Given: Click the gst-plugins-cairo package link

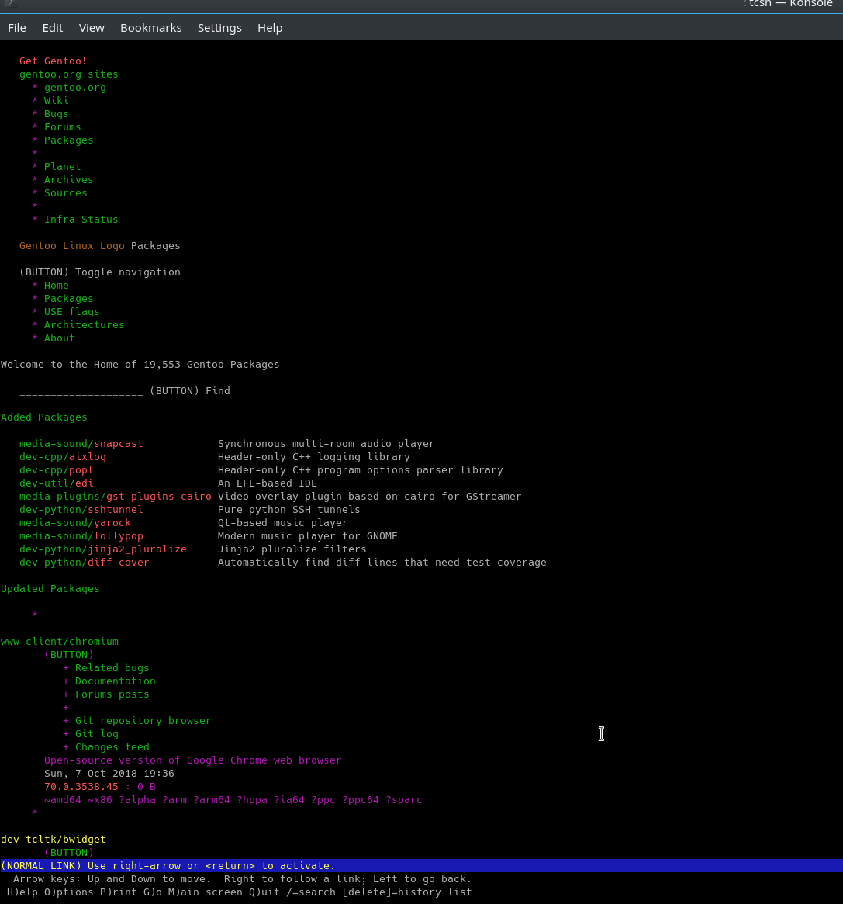Looking at the screenshot, I should coord(158,497).
